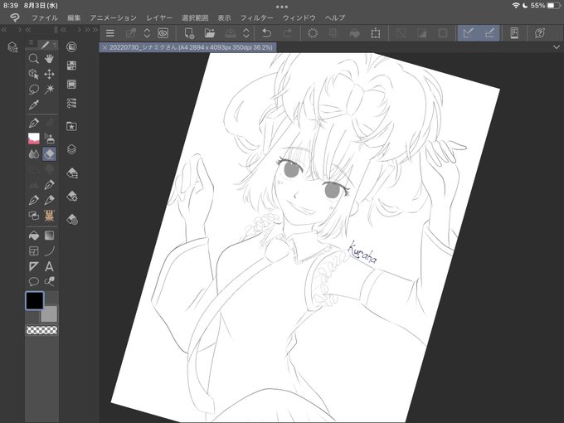Select the Gradient tool

pos(49,236)
